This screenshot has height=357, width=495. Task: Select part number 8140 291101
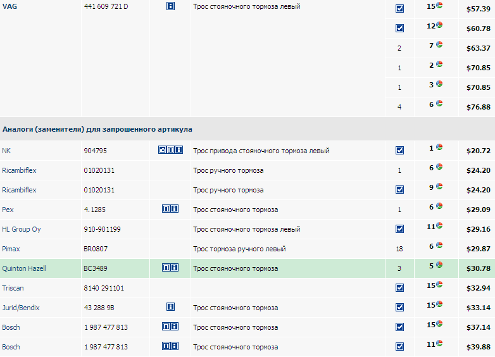(104, 288)
